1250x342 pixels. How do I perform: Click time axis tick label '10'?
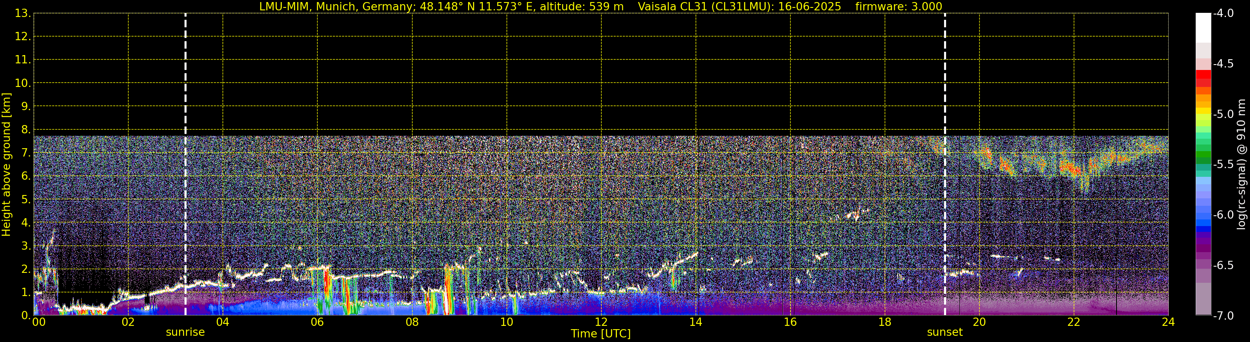[x=507, y=322]
